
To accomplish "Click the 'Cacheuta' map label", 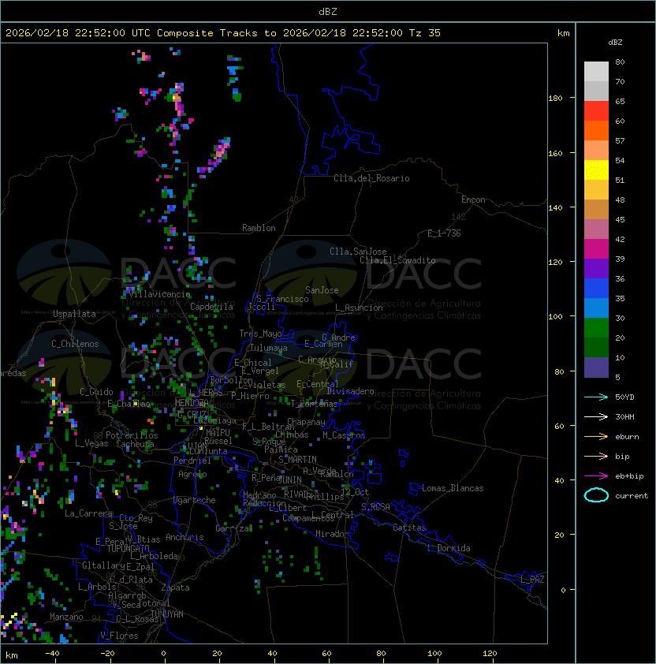I will pyautogui.click(x=135, y=444).
